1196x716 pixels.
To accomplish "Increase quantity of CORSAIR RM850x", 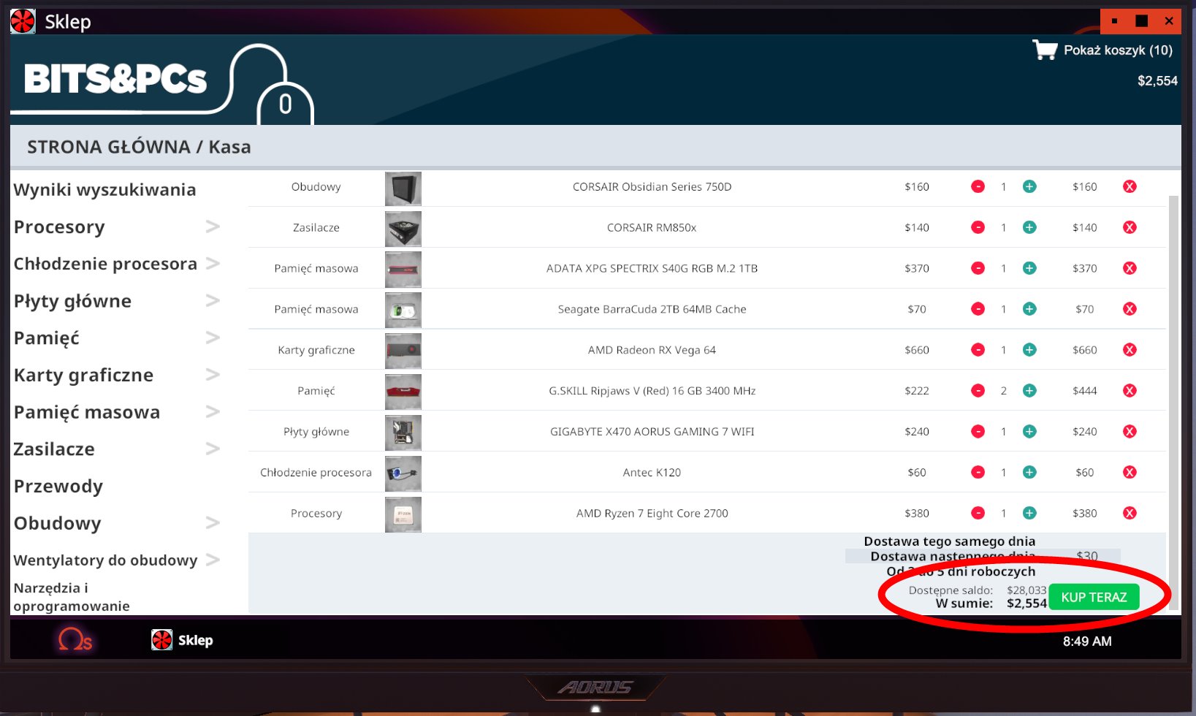I will [1029, 227].
